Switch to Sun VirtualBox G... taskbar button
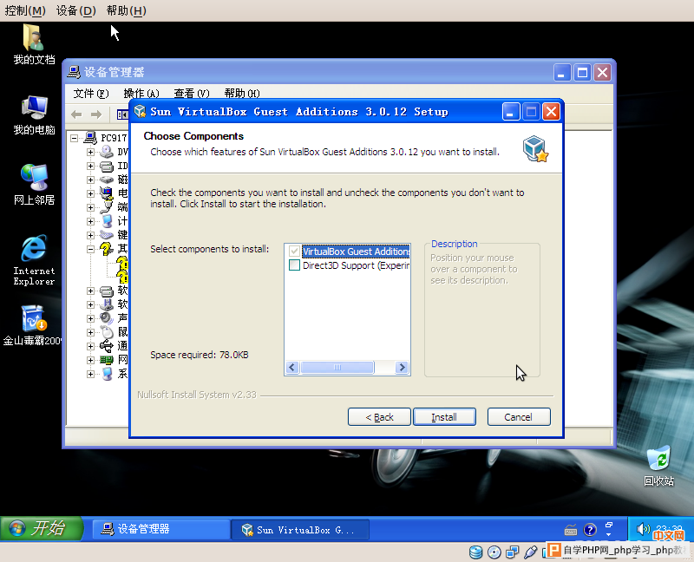This screenshot has height=562, width=694. click(x=300, y=530)
